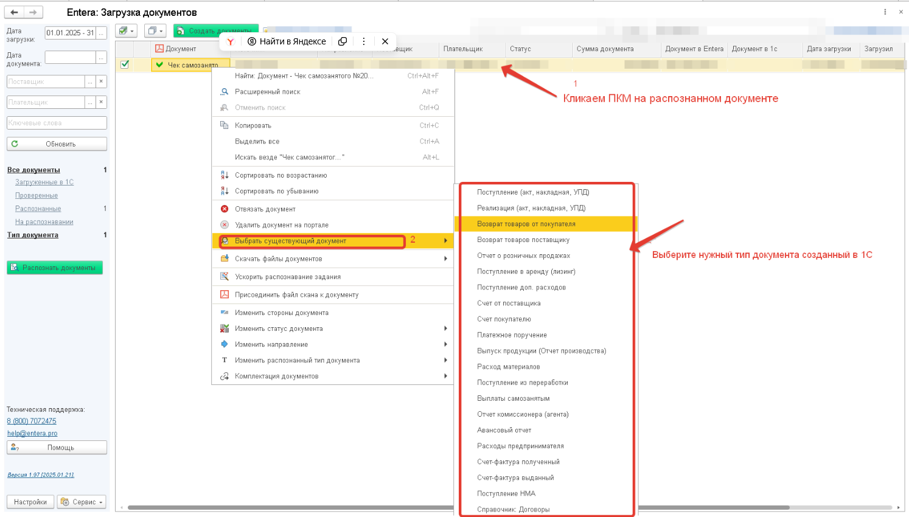Expand Изменить распознанный тип документа submenu

[333, 360]
